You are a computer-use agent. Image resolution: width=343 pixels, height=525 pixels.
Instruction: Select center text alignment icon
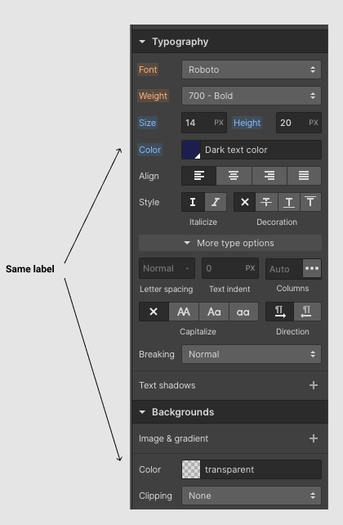point(234,176)
